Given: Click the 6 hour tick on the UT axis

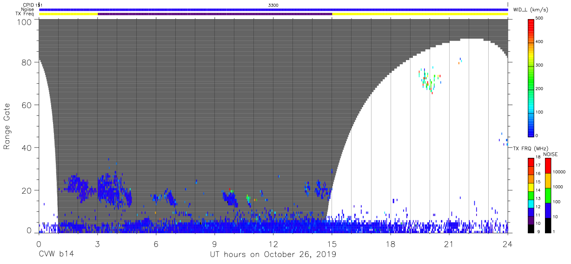Looking at the screenshot, I should [156, 244].
